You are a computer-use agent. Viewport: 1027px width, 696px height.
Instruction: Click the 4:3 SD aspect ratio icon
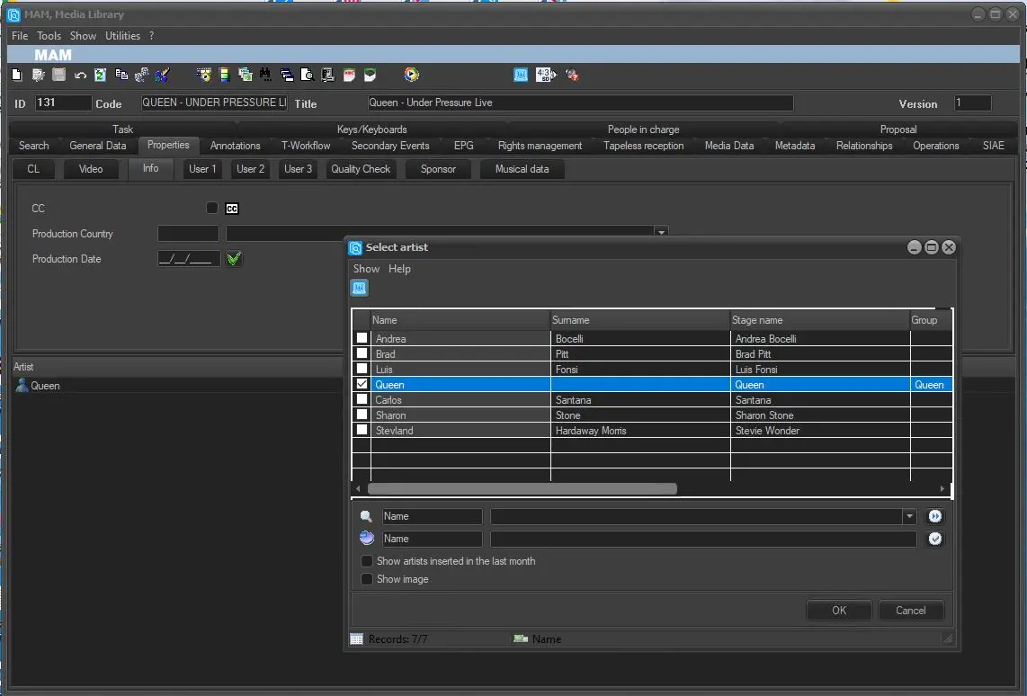pos(546,76)
